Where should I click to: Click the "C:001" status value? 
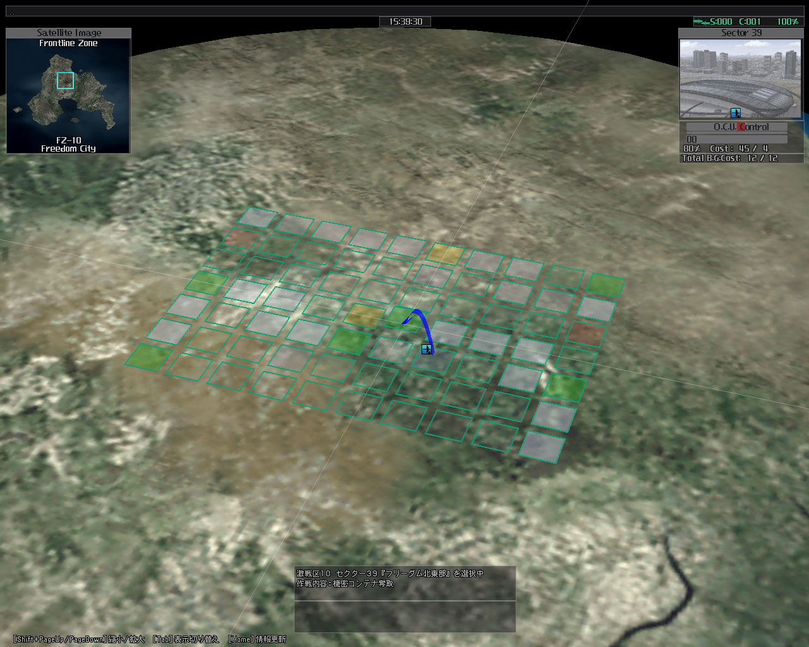click(750, 21)
